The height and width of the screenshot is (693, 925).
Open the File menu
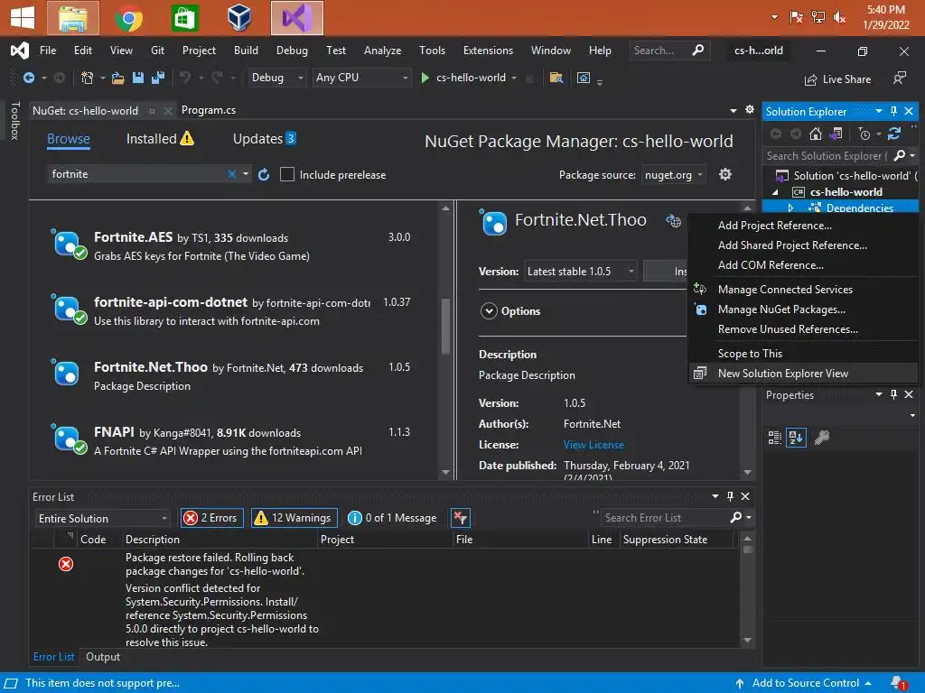pyautogui.click(x=48, y=51)
